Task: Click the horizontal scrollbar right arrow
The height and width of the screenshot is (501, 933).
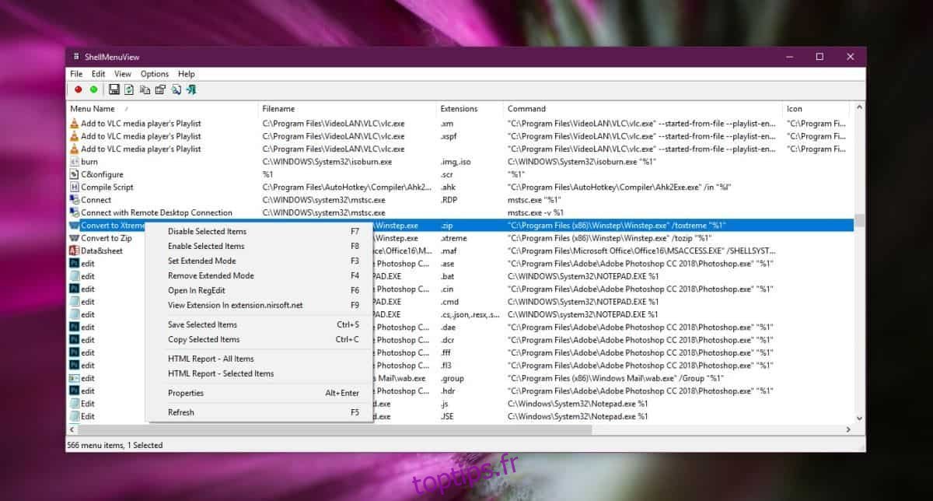Action: click(848, 429)
